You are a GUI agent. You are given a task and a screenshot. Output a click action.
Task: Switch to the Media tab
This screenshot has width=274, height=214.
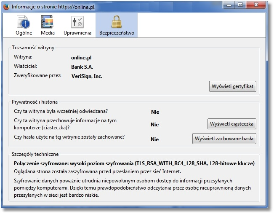coord(48,25)
